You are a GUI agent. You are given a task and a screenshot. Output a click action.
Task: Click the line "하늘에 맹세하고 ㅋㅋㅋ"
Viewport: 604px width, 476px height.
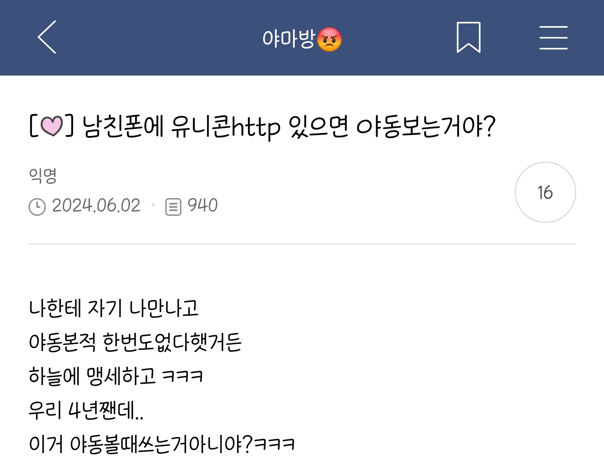pos(116,376)
